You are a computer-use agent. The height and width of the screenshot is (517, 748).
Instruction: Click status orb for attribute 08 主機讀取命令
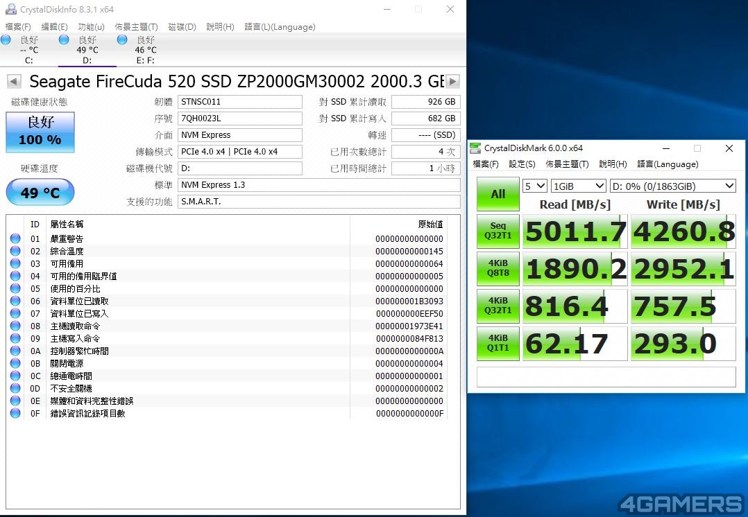point(15,326)
